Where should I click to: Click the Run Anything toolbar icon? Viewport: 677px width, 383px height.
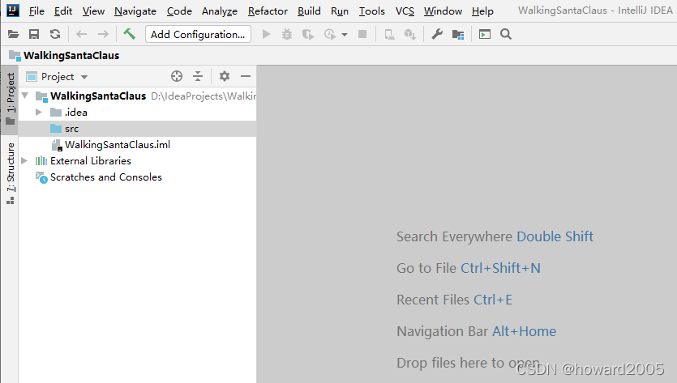(x=485, y=34)
